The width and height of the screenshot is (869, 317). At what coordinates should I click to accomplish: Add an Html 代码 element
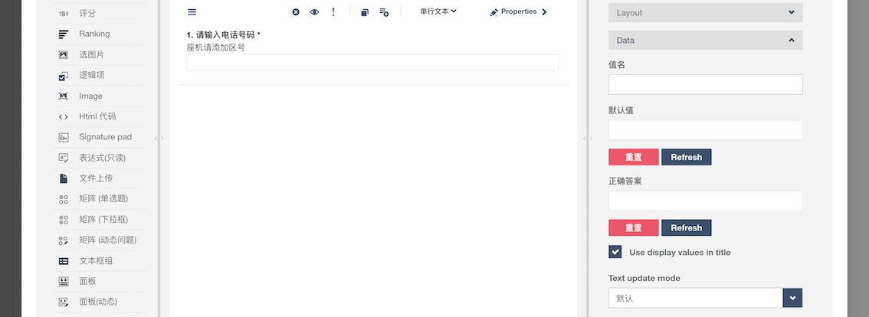[x=101, y=116]
